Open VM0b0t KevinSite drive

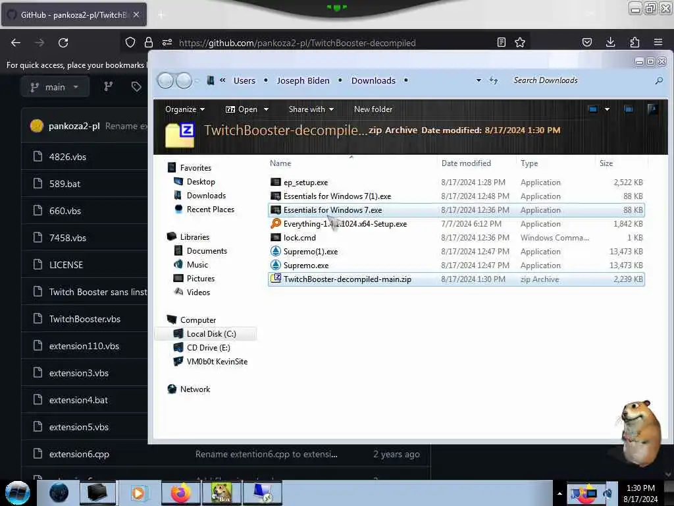pos(217,362)
